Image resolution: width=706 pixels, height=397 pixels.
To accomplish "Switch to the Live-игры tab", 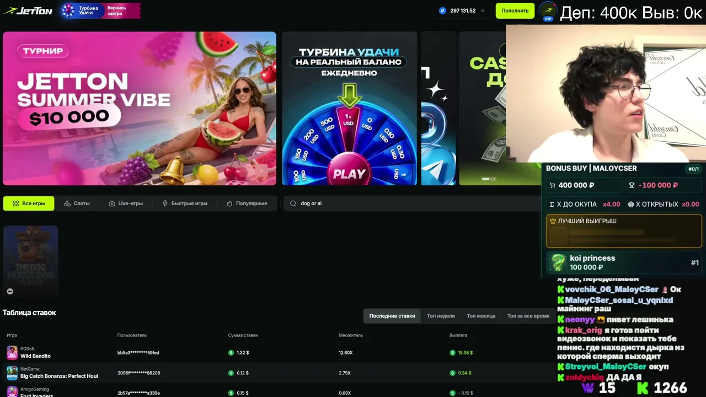I will tap(126, 203).
